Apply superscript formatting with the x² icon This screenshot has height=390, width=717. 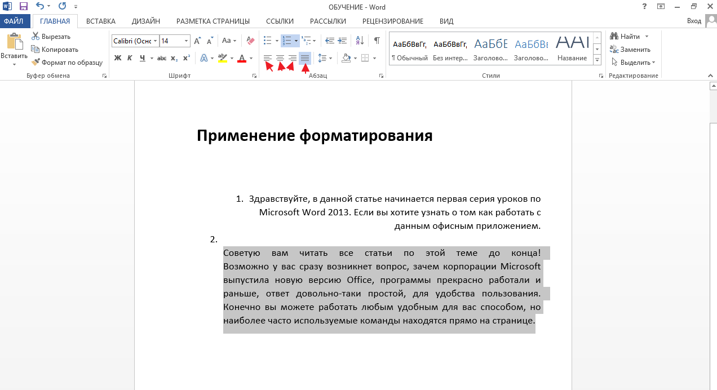click(x=187, y=58)
